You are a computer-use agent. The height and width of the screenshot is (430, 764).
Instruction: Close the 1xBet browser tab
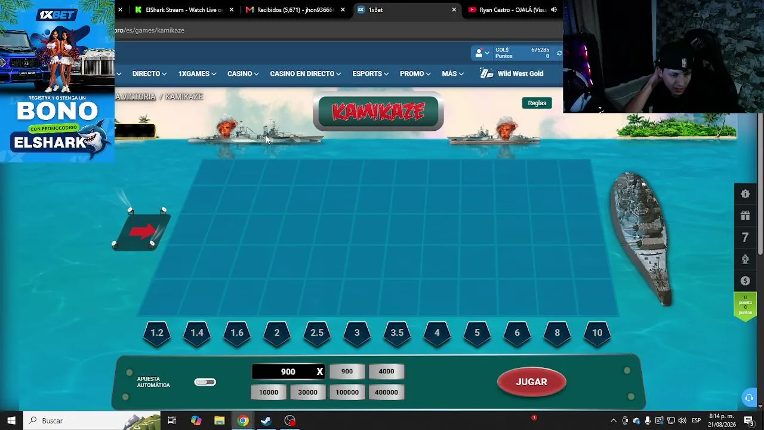click(454, 10)
